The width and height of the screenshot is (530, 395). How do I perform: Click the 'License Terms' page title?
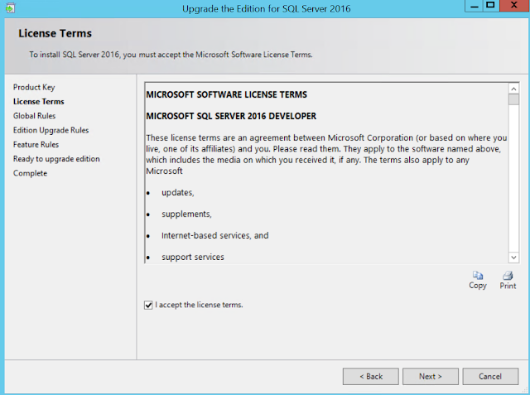click(x=55, y=33)
